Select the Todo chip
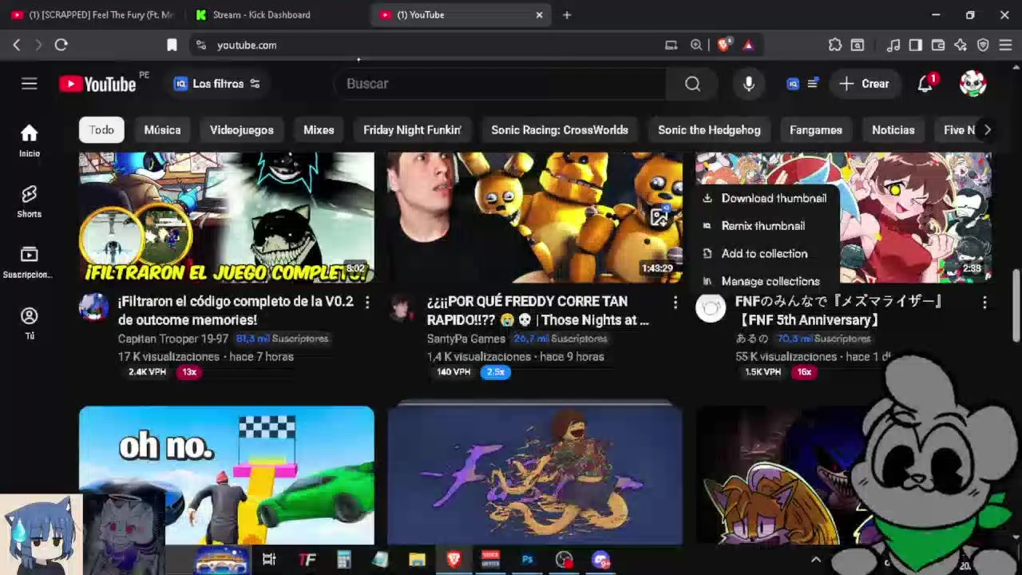 (x=101, y=129)
